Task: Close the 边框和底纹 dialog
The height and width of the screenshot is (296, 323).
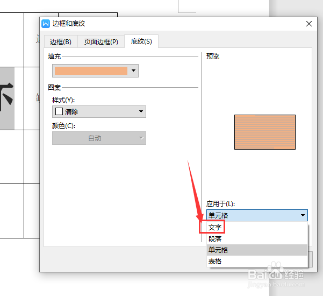Action: 309,24
